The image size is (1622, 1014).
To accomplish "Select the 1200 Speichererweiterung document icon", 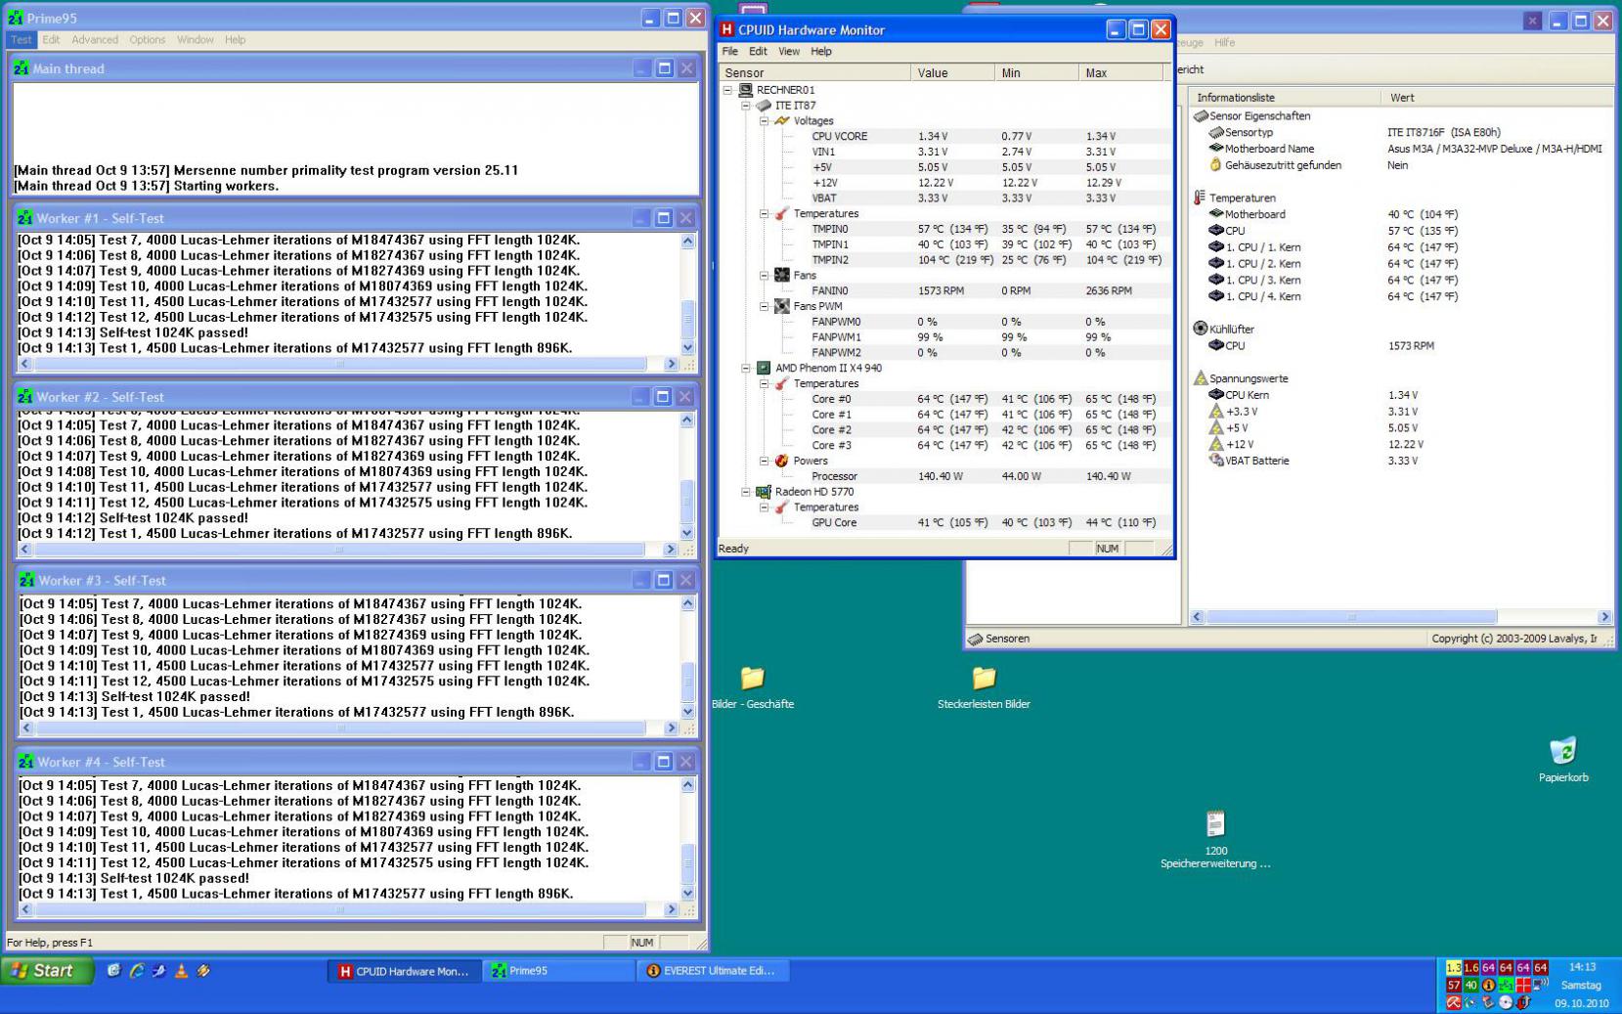I will coord(1215,824).
